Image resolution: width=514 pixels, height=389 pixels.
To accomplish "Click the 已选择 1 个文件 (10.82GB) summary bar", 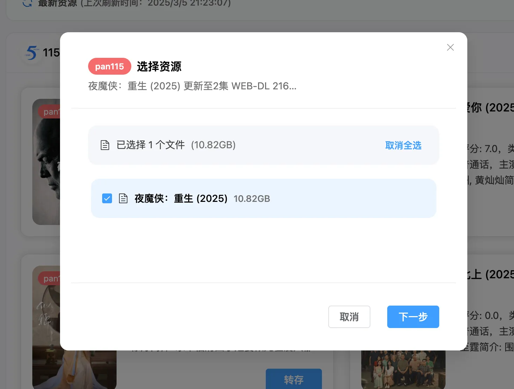I will click(263, 145).
